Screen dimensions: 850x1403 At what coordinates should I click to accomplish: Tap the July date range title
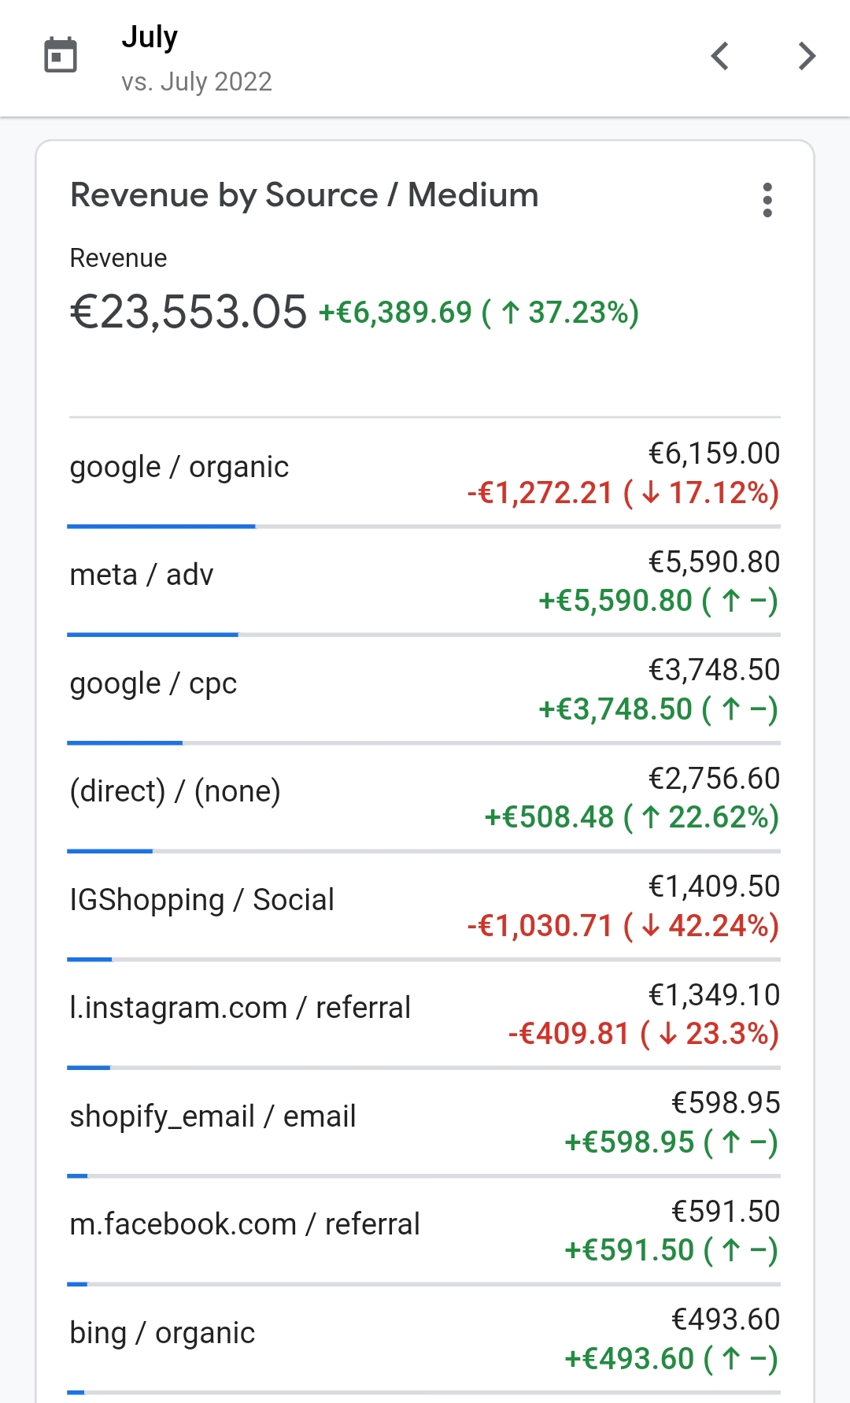150,37
